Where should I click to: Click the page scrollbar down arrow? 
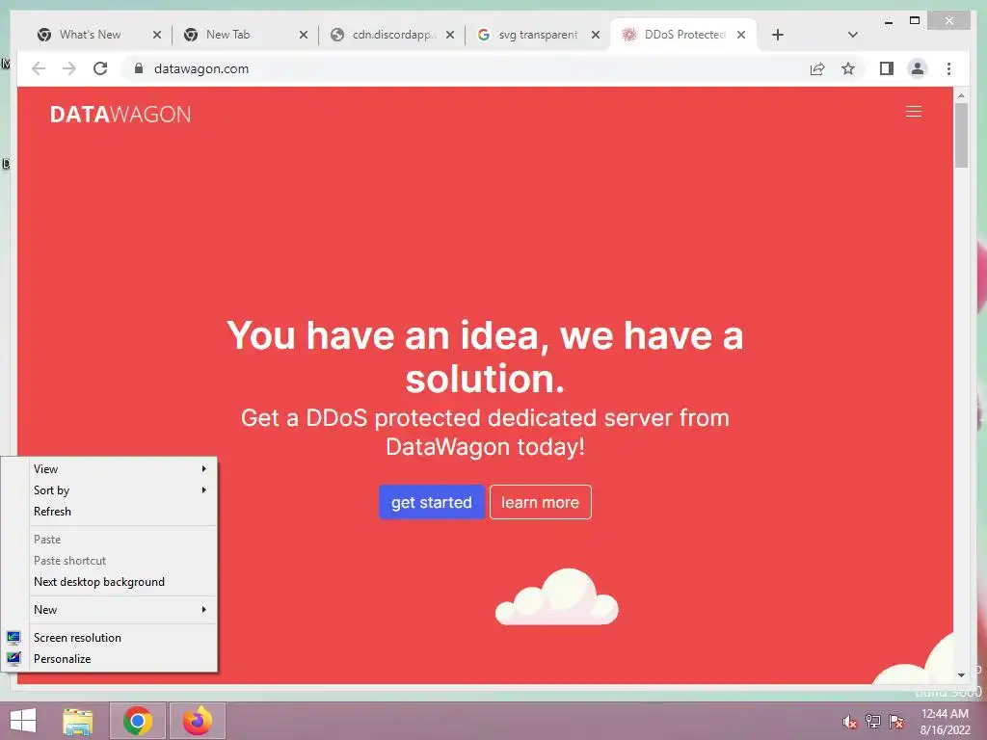(961, 675)
